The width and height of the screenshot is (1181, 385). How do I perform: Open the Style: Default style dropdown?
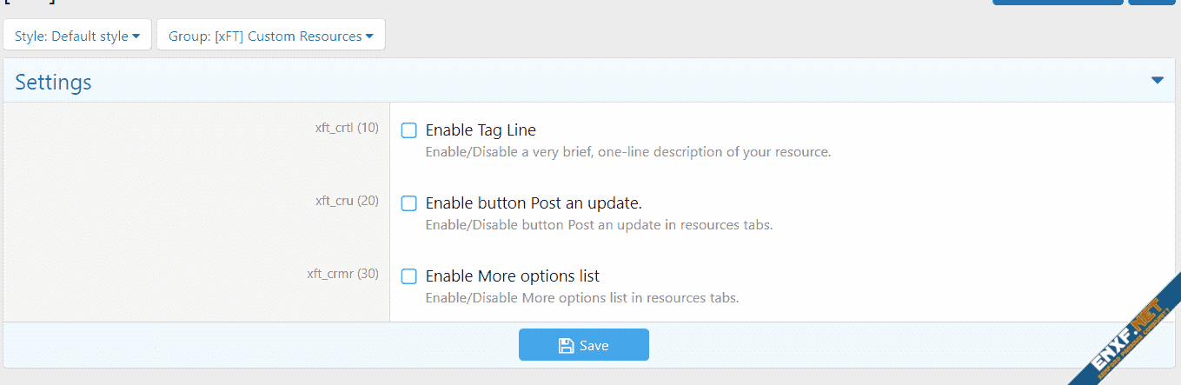77,37
